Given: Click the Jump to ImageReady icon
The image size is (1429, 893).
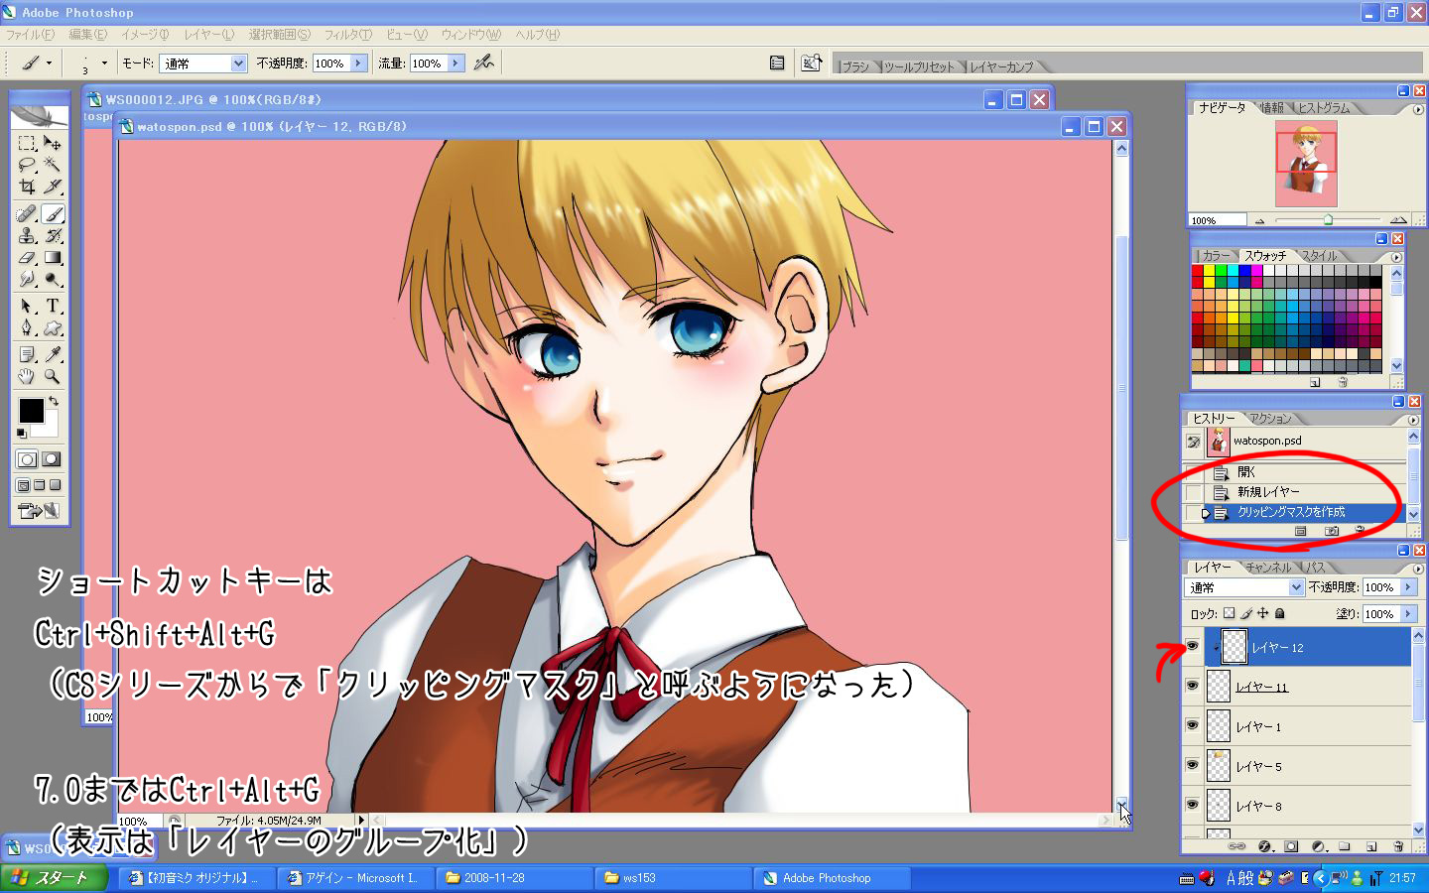Looking at the screenshot, I should [x=39, y=511].
